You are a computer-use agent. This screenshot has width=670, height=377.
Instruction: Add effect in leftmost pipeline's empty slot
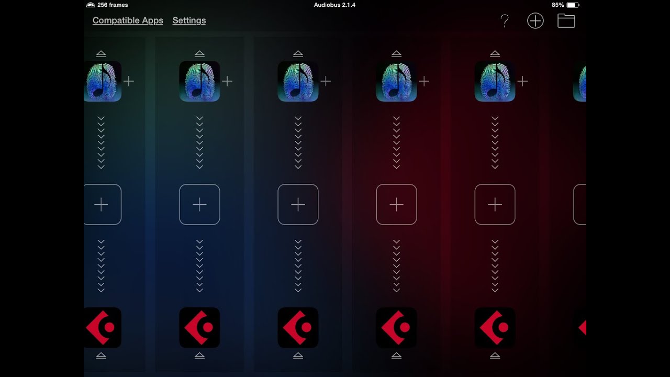tap(103, 204)
